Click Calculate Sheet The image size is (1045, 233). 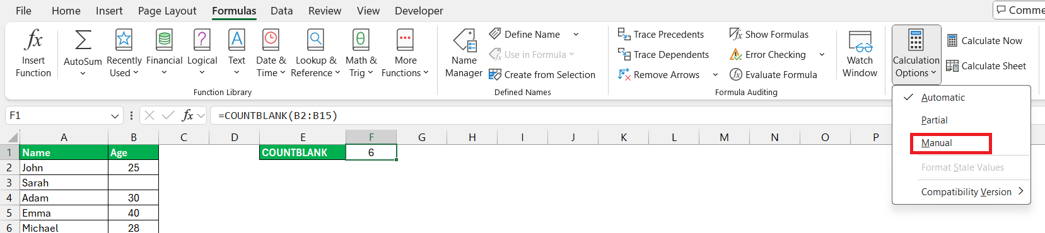click(x=986, y=65)
